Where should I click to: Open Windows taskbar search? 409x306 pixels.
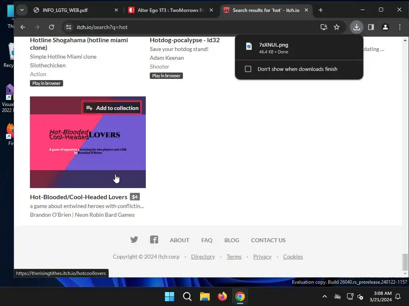(187, 296)
